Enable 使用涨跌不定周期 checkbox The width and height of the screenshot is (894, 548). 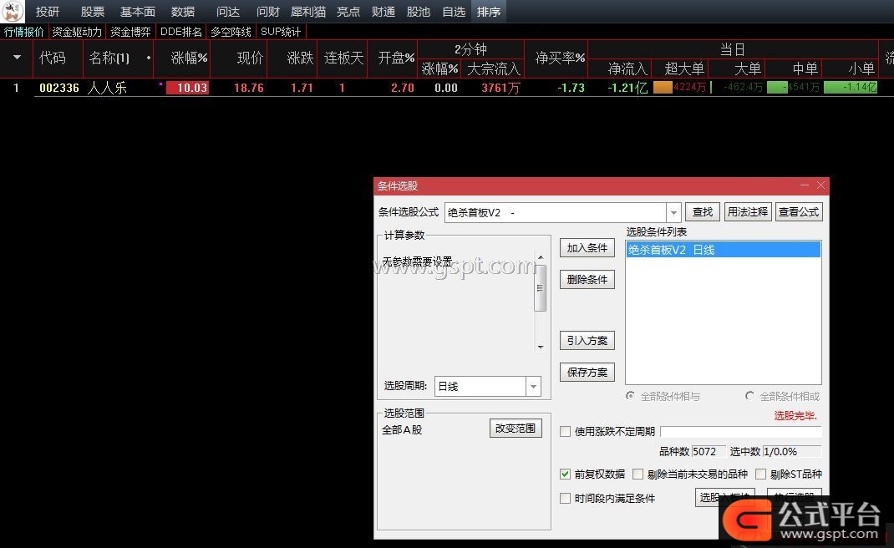pos(565,432)
